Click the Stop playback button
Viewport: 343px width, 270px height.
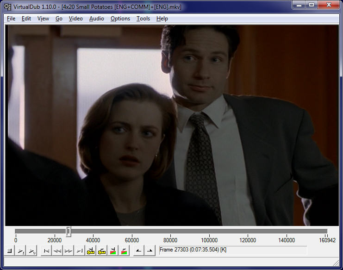pos(9,251)
